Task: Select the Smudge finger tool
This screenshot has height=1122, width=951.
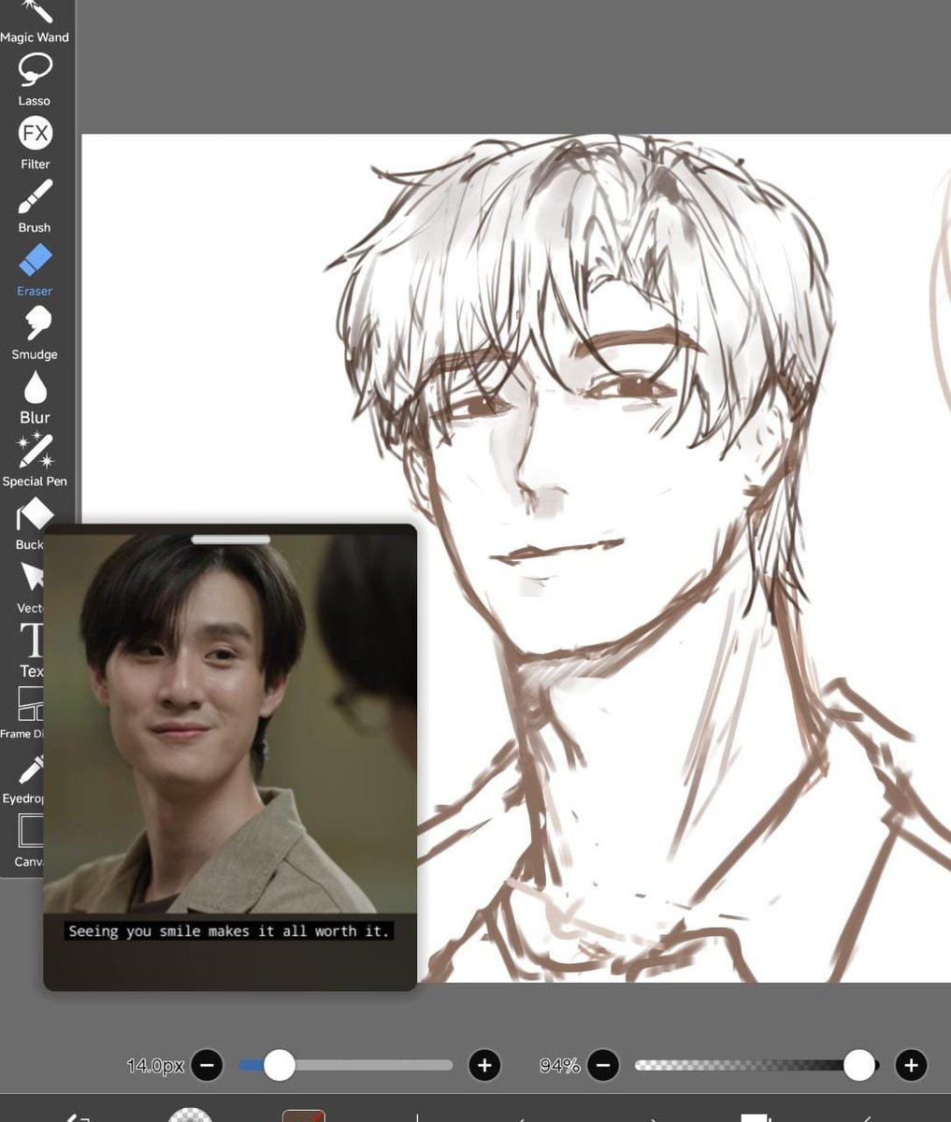Action: [35, 334]
